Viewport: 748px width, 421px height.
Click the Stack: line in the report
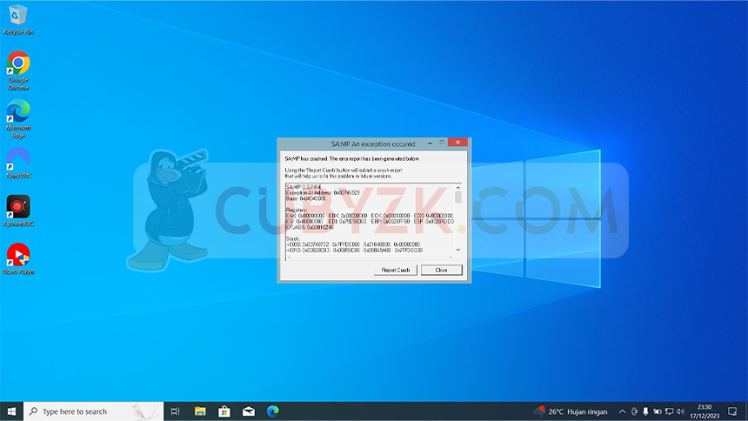(x=293, y=238)
